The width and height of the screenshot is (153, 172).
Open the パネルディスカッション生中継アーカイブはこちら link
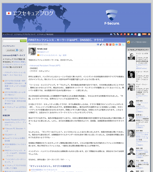tap(14, 74)
